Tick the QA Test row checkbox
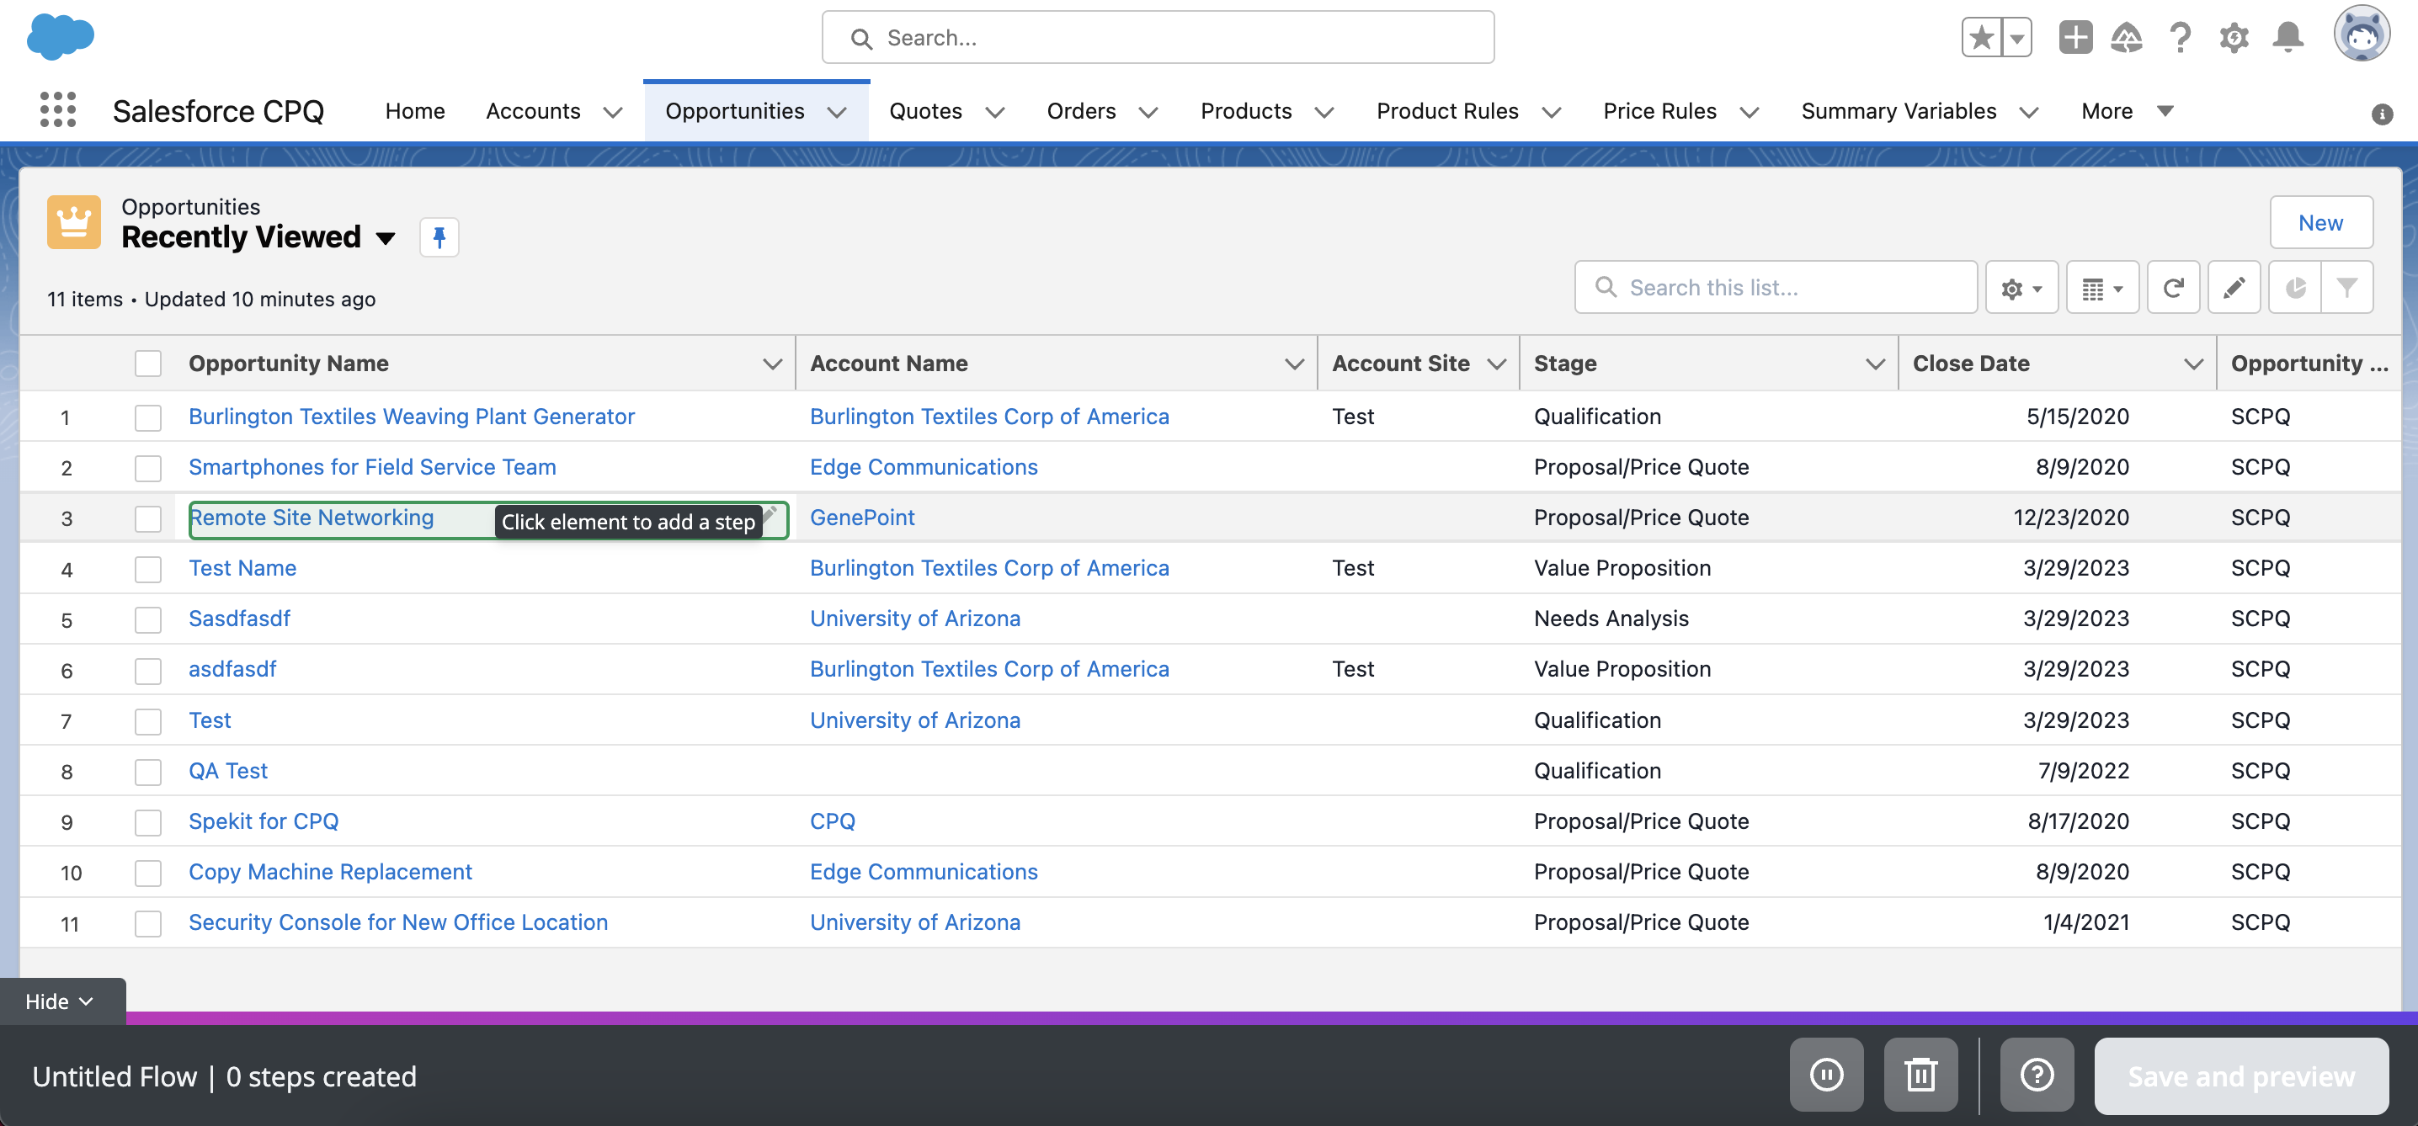Screen dimensions: 2418x1126 [x=147, y=773]
